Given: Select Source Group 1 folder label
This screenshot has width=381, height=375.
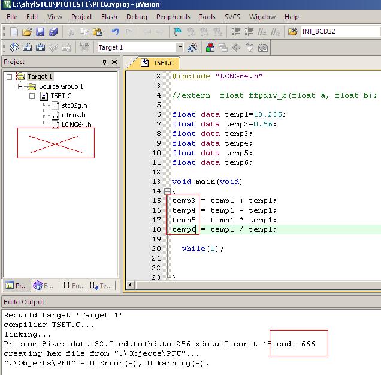Looking at the screenshot, I should point(61,86).
